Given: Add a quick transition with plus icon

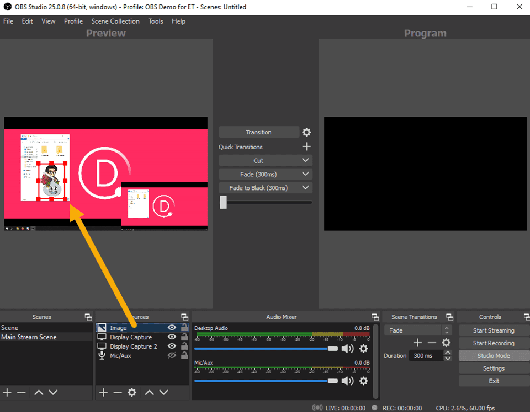Looking at the screenshot, I should (306, 147).
